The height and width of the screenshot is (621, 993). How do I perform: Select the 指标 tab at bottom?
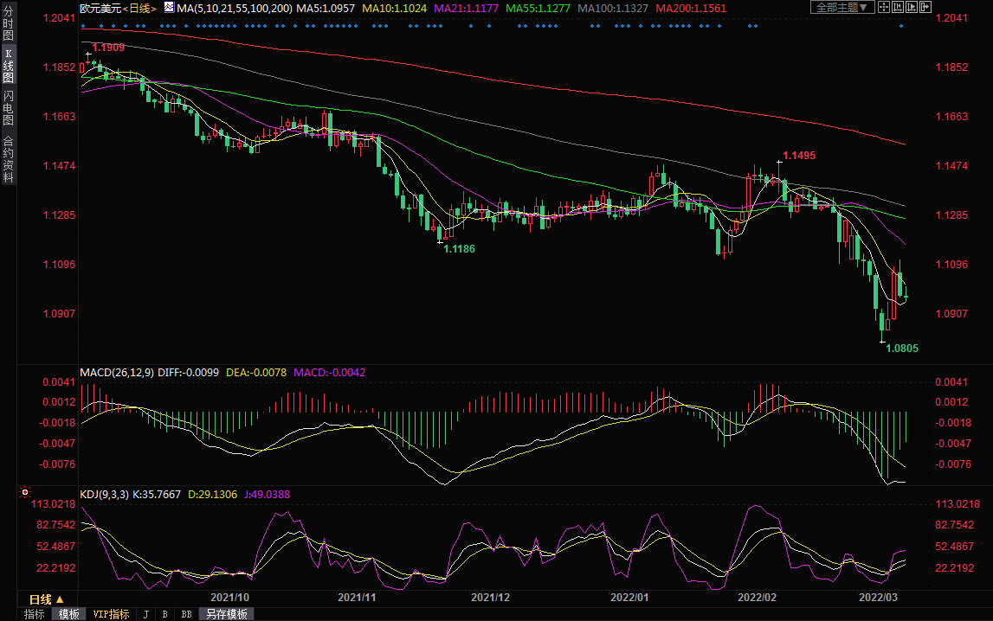(x=35, y=614)
